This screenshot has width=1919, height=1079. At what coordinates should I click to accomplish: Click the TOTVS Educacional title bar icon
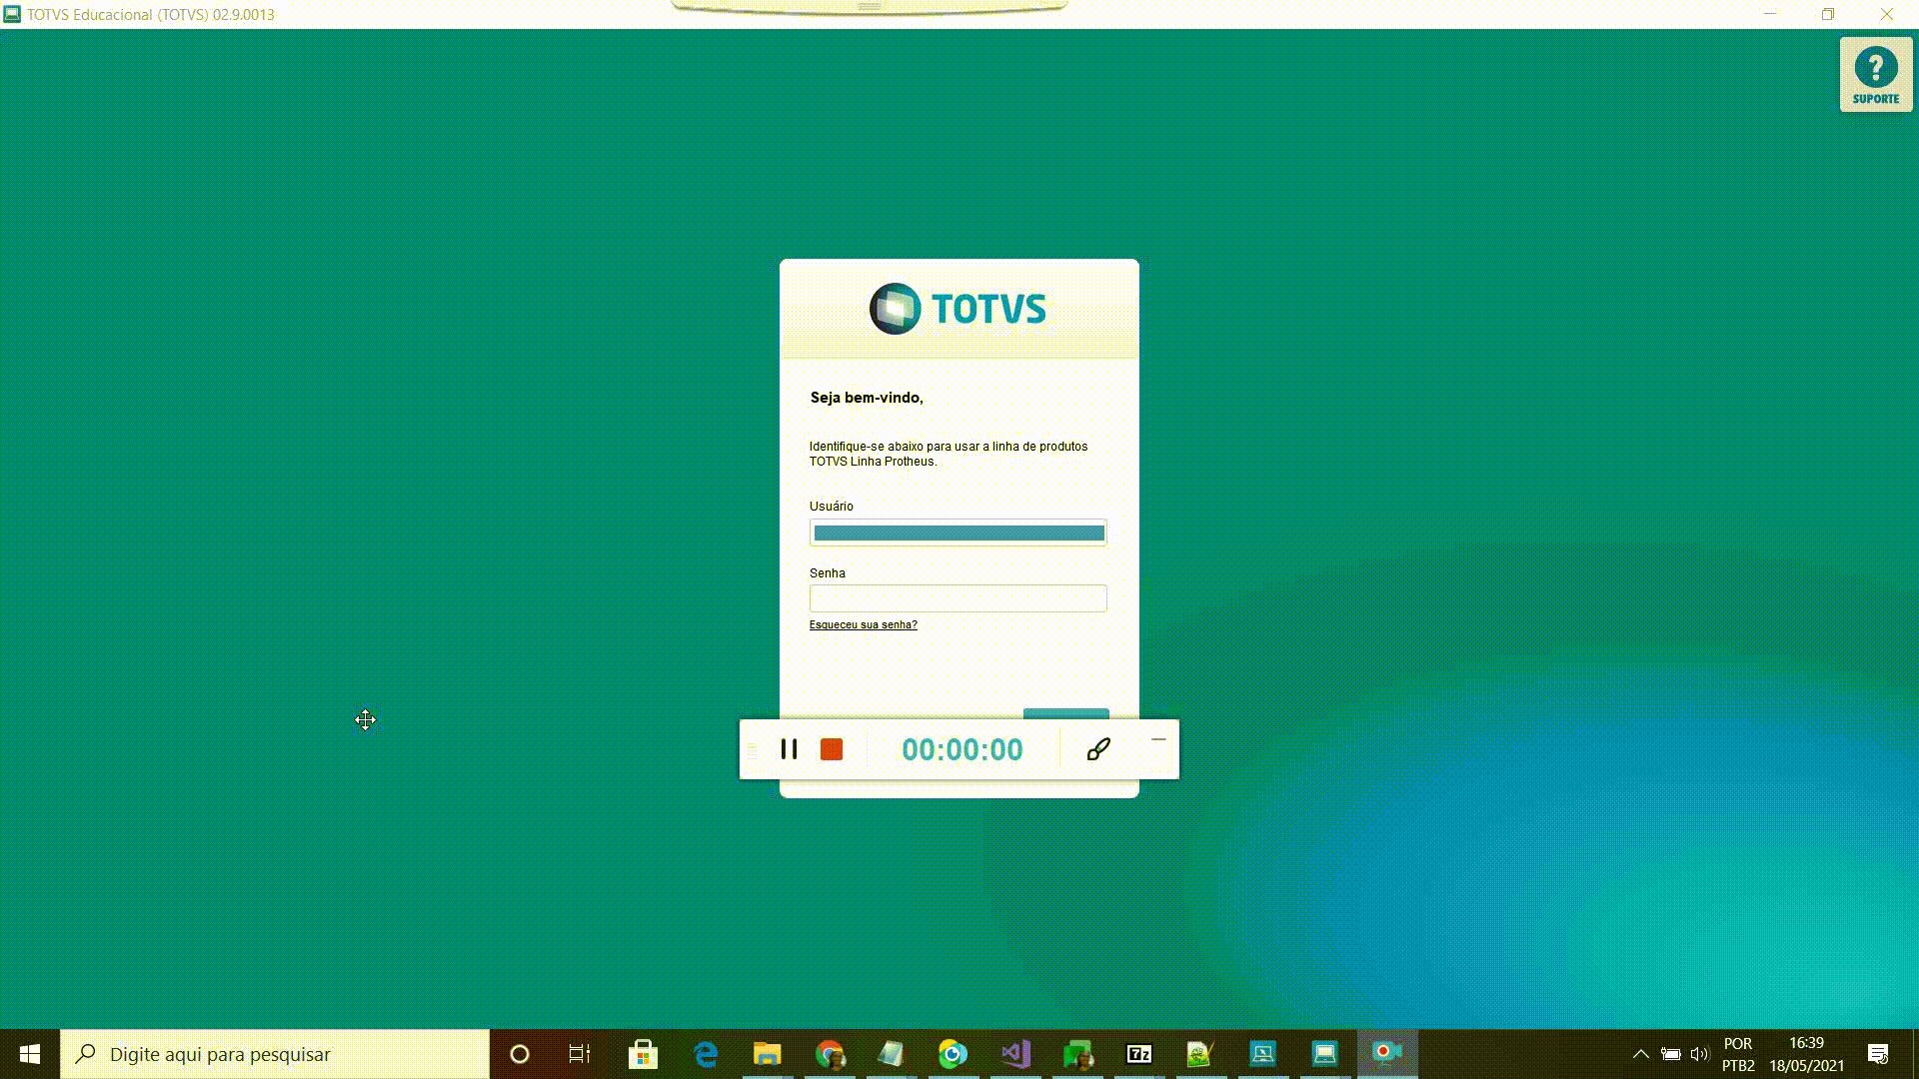[12, 14]
